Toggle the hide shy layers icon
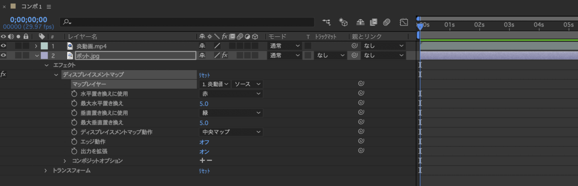The width and height of the screenshot is (578, 186). [x=360, y=22]
